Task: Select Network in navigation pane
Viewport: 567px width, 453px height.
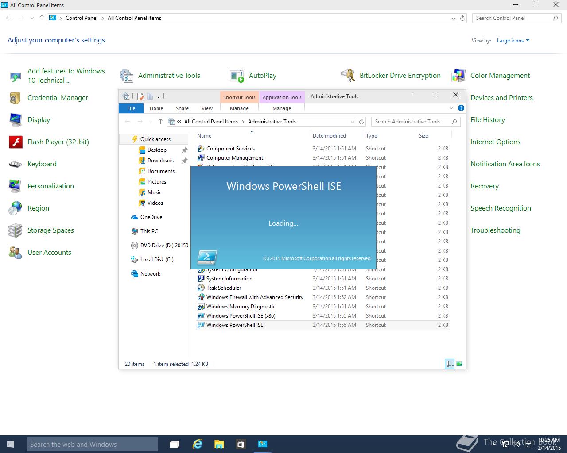Action: tap(150, 274)
